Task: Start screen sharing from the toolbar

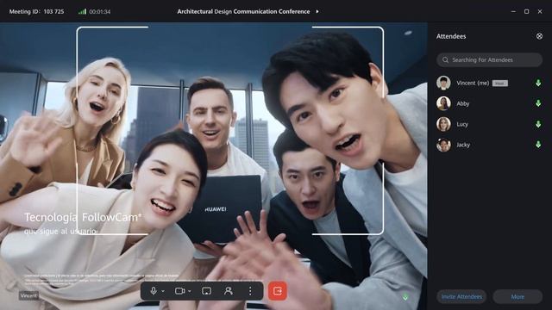Action: pyautogui.click(x=207, y=291)
